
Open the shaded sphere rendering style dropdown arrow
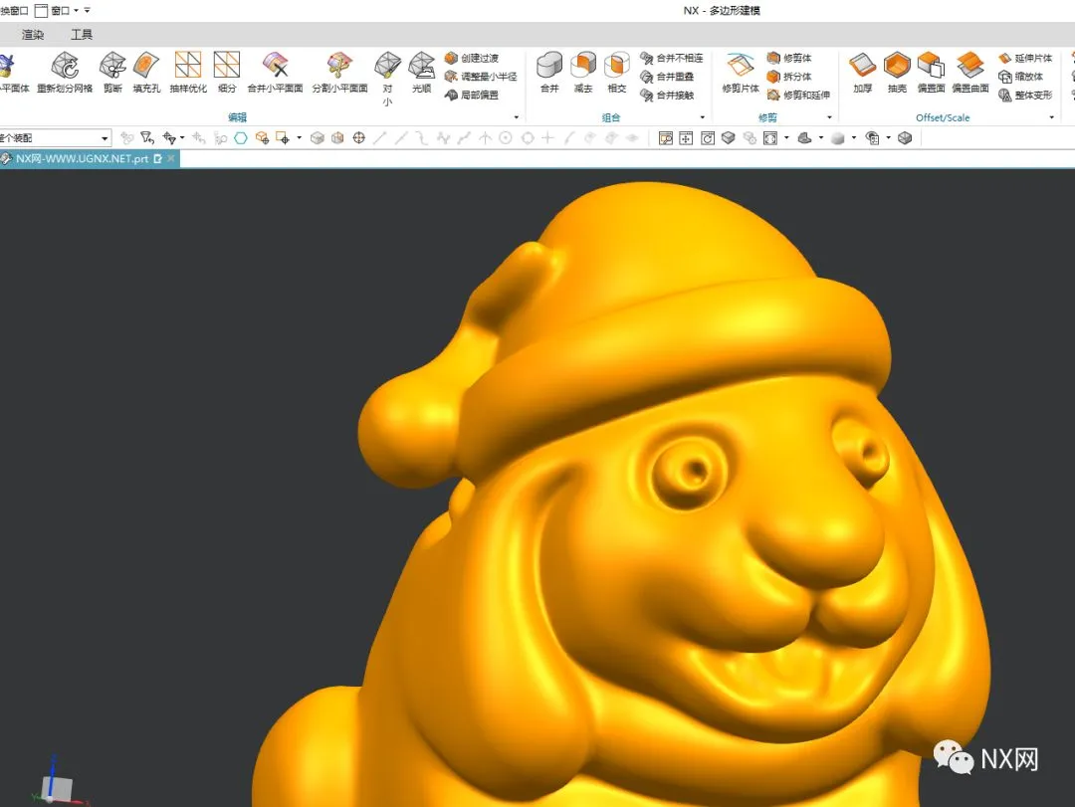pos(854,138)
